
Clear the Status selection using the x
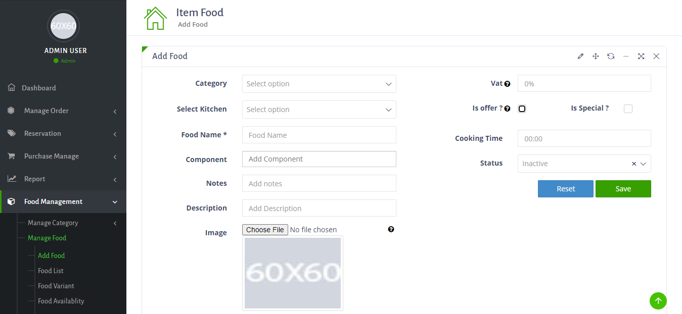(633, 164)
